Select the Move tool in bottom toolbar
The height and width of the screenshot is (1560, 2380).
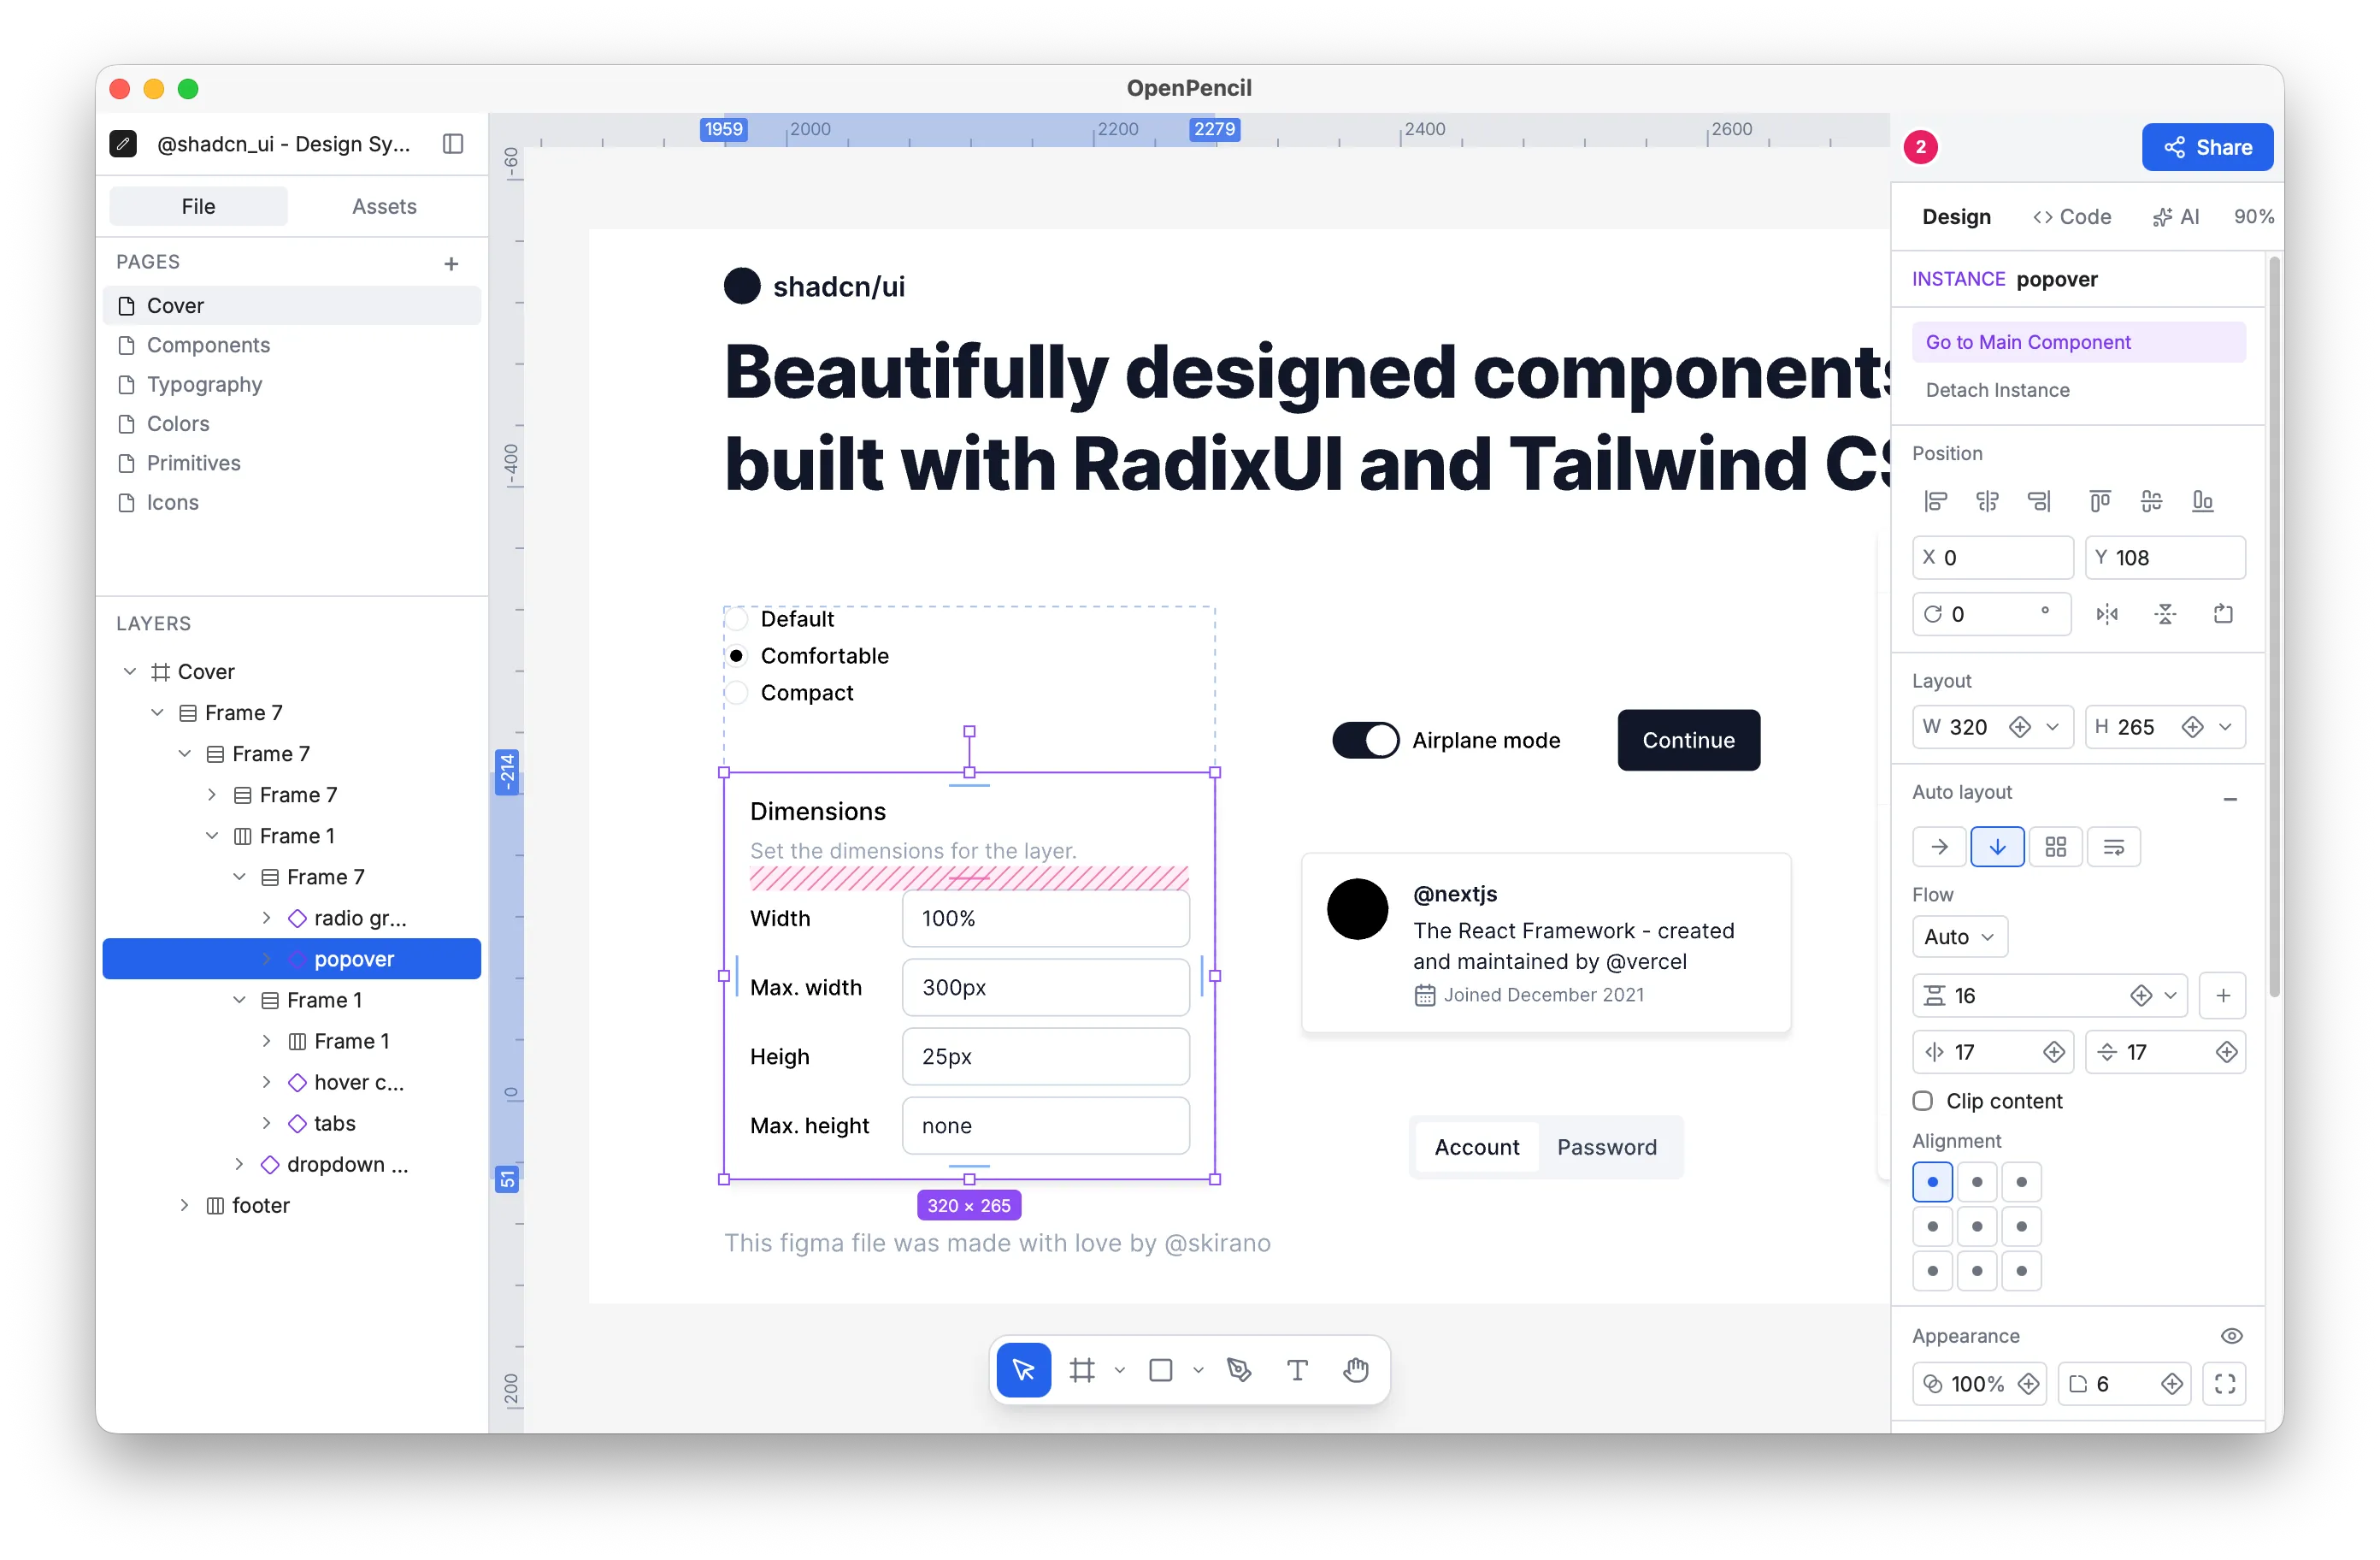coord(1023,1370)
